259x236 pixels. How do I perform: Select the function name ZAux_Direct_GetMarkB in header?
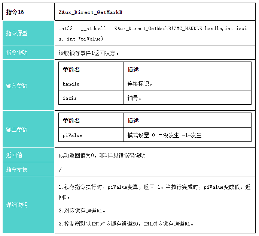tap(90, 12)
